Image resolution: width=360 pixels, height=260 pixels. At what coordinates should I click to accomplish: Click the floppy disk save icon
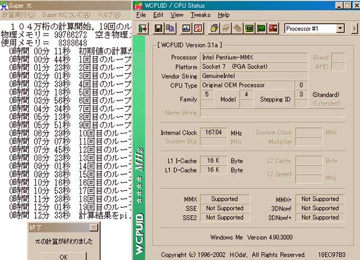tap(158, 28)
